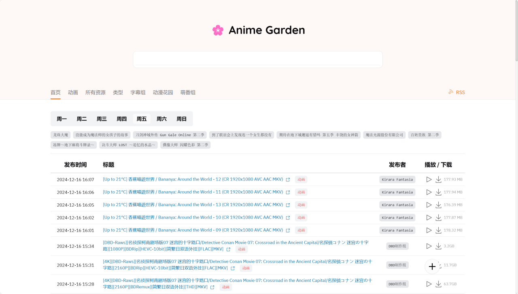Download the Bananya episode 09 torrent

point(438,230)
